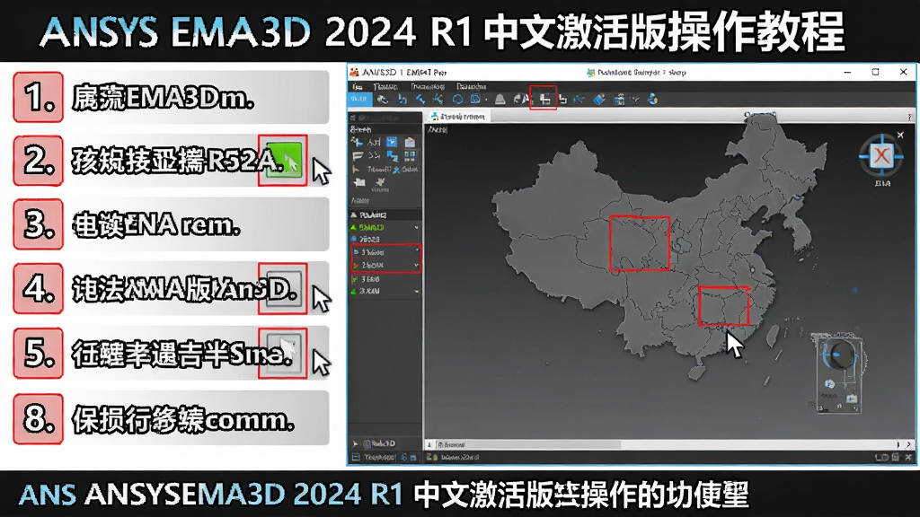Screen dimensions: 920x517
Task: Click the blue stacked squares icon in left panel
Action: [392, 156]
